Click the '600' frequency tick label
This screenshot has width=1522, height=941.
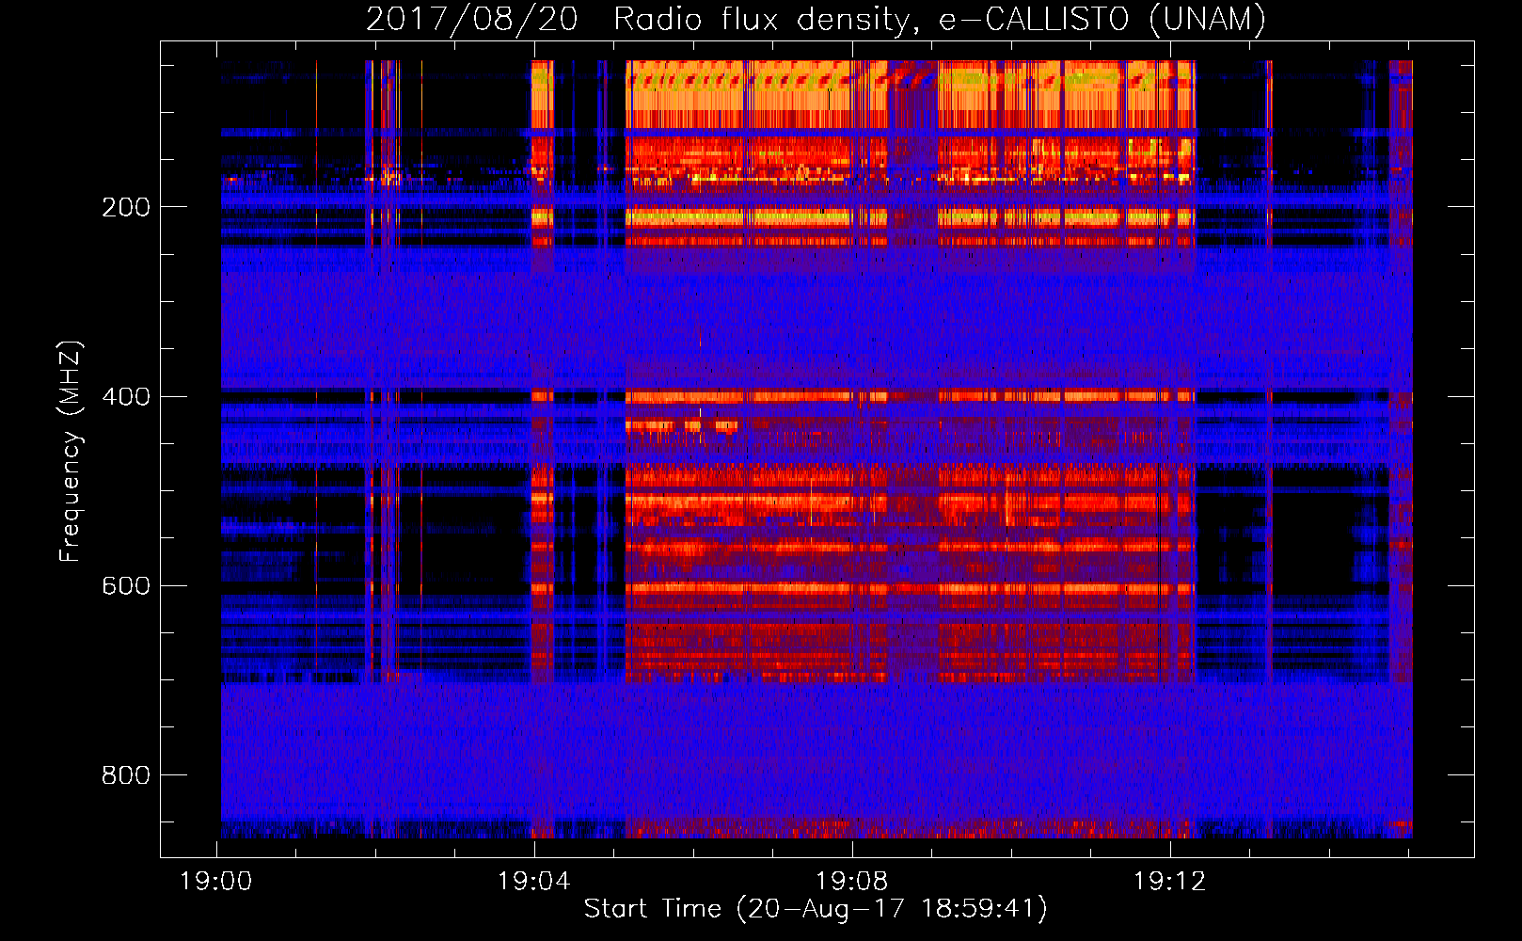click(126, 585)
